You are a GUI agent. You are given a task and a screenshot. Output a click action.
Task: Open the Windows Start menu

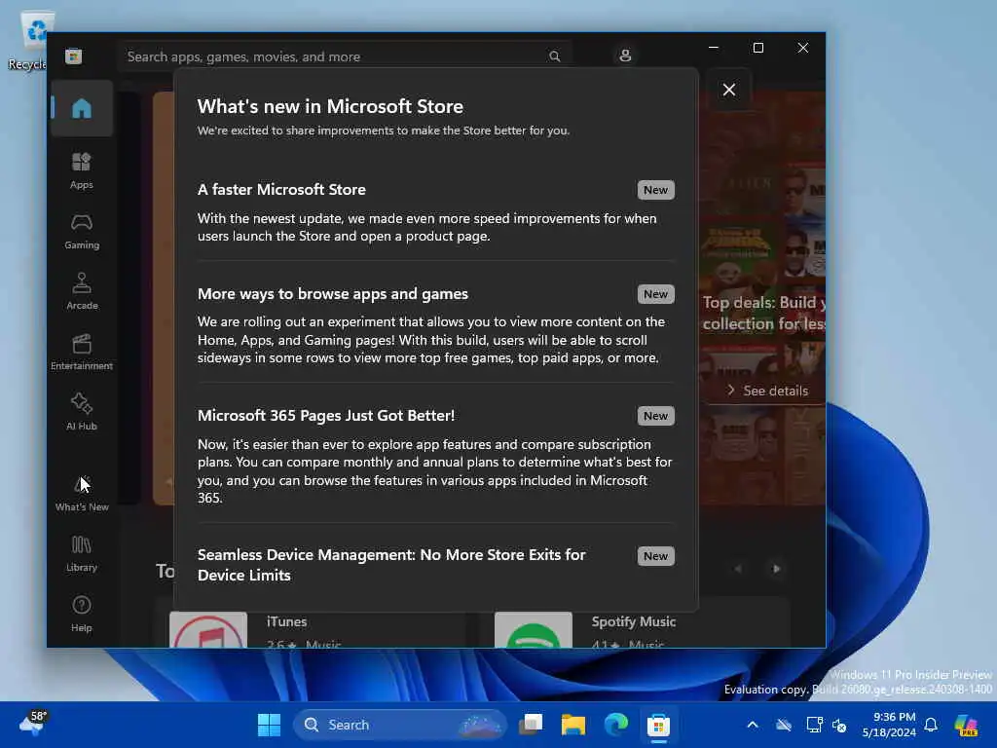pyautogui.click(x=269, y=725)
